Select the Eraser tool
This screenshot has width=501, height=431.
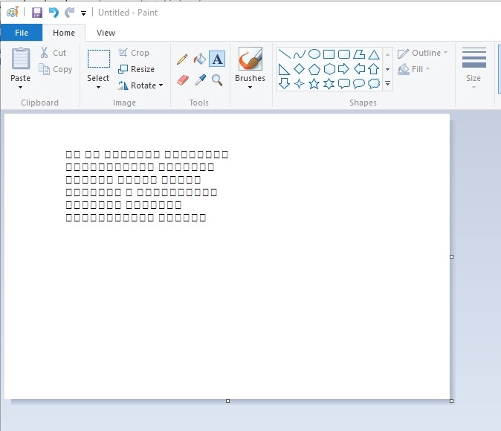(183, 80)
